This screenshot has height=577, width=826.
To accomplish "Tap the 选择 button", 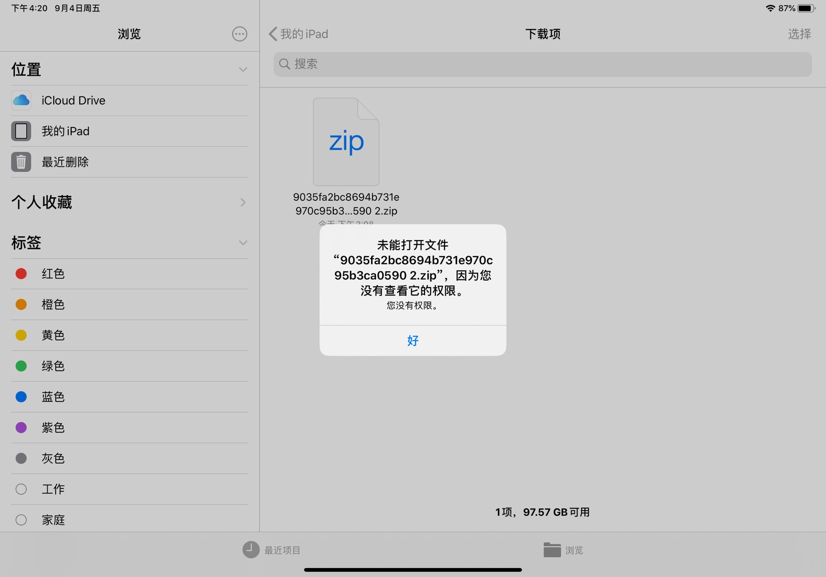I will click(799, 34).
